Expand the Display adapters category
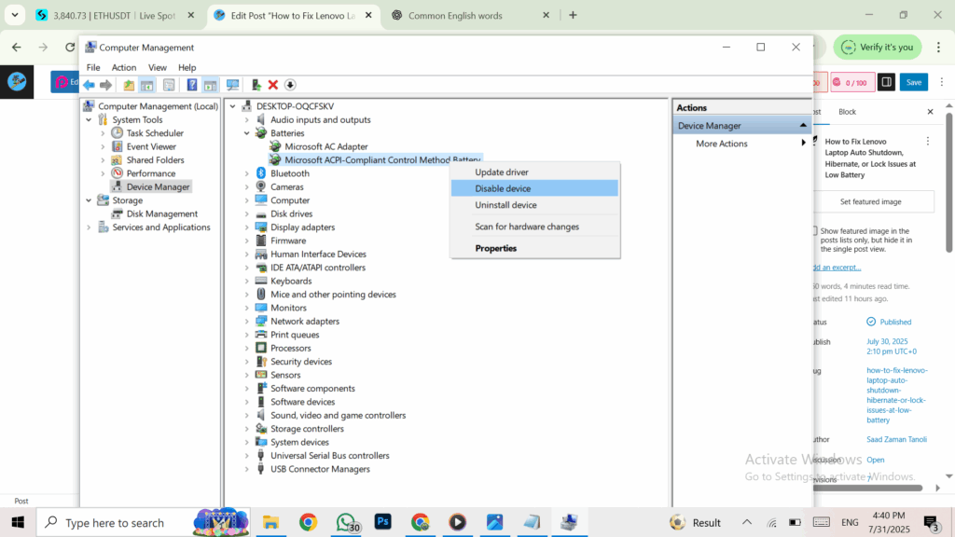 246,227
